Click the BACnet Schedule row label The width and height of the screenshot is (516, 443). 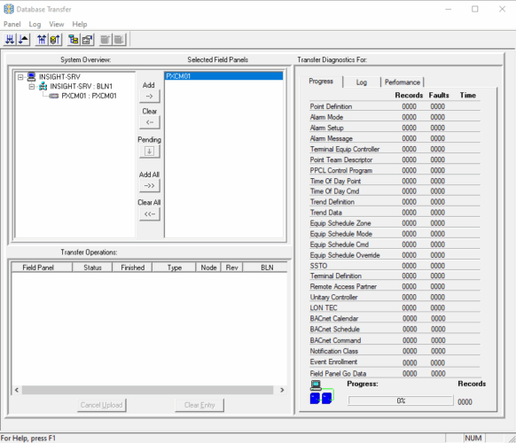(x=334, y=330)
